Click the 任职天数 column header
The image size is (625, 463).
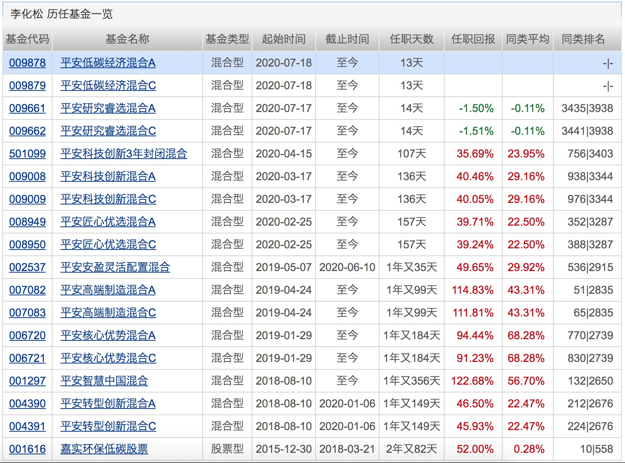[x=412, y=39]
